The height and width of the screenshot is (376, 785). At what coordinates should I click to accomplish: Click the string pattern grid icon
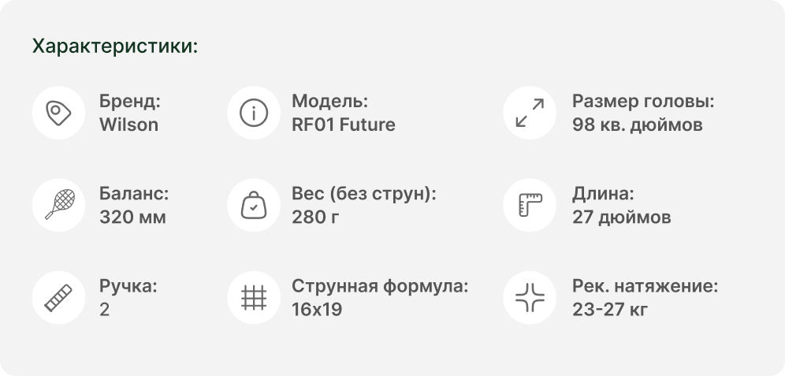(253, 298)
